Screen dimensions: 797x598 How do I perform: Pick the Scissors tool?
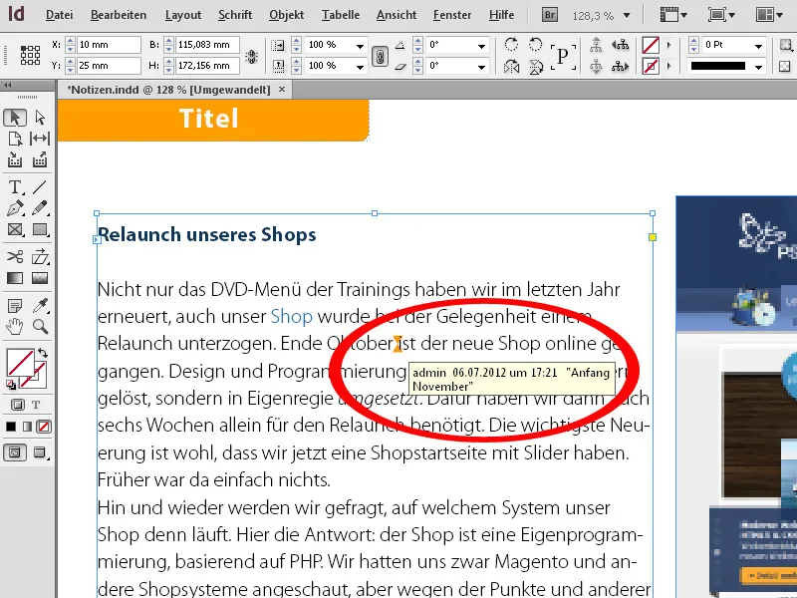(x=15, y=257)
